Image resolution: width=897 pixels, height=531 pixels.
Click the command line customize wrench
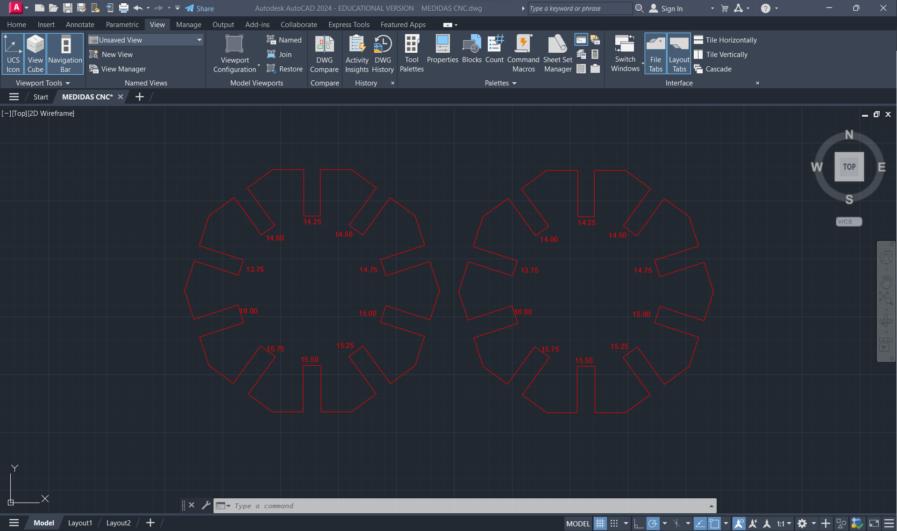click(206, 505)
